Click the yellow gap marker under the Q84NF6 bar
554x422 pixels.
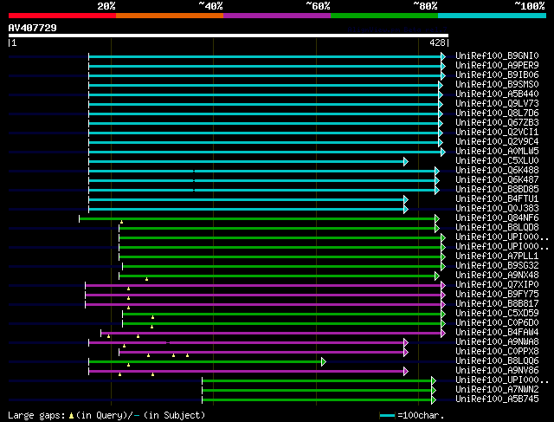(x=121, y=222)
